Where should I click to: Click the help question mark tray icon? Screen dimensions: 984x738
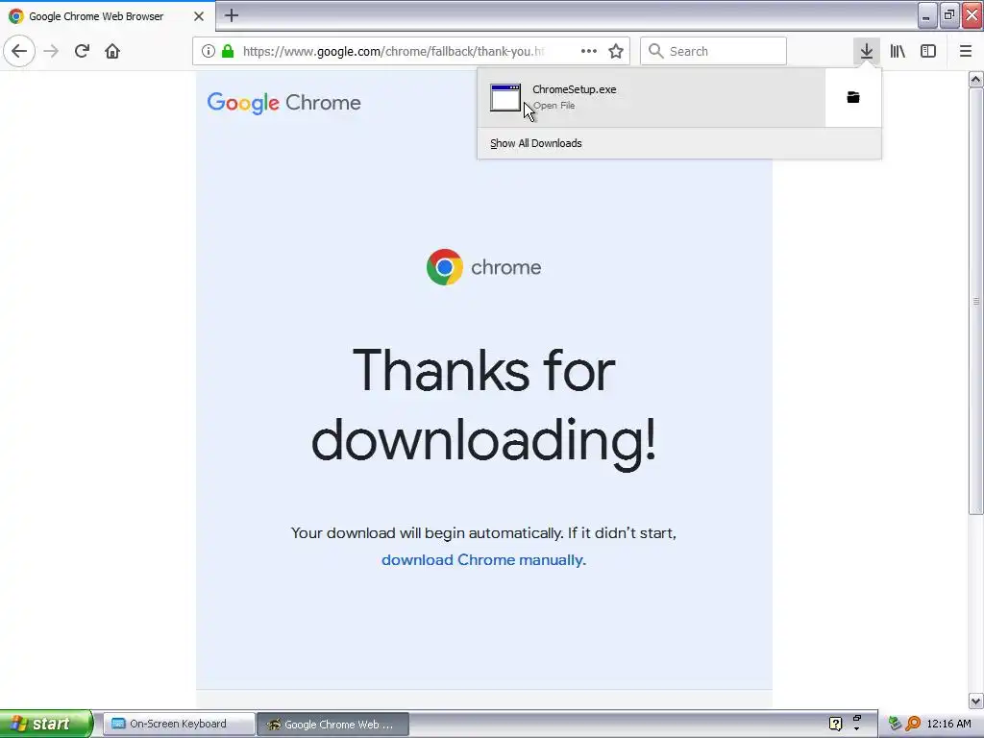pyautogui.click(x=835, y=724)
